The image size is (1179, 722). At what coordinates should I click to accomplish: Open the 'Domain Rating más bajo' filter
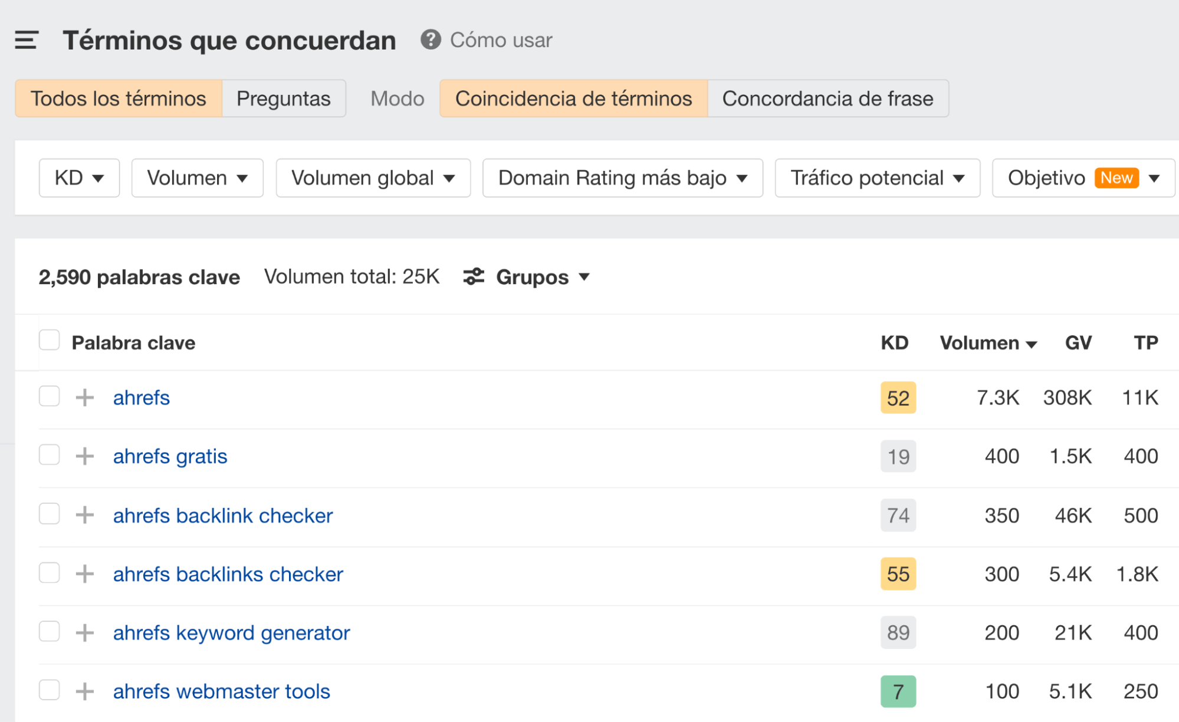(622, 177)
